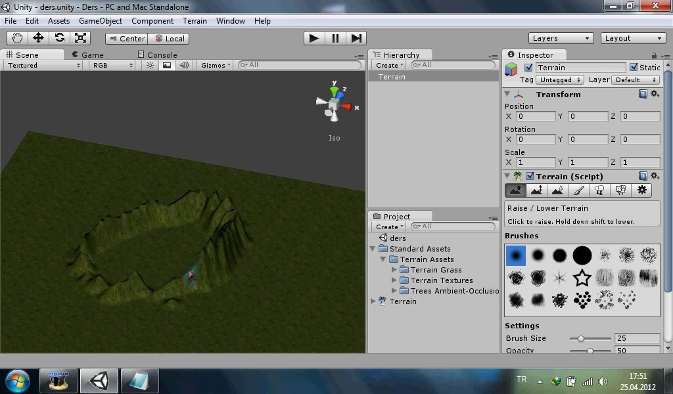
Task: Adjust the Brush Size slider
Action: coord(580,339)
